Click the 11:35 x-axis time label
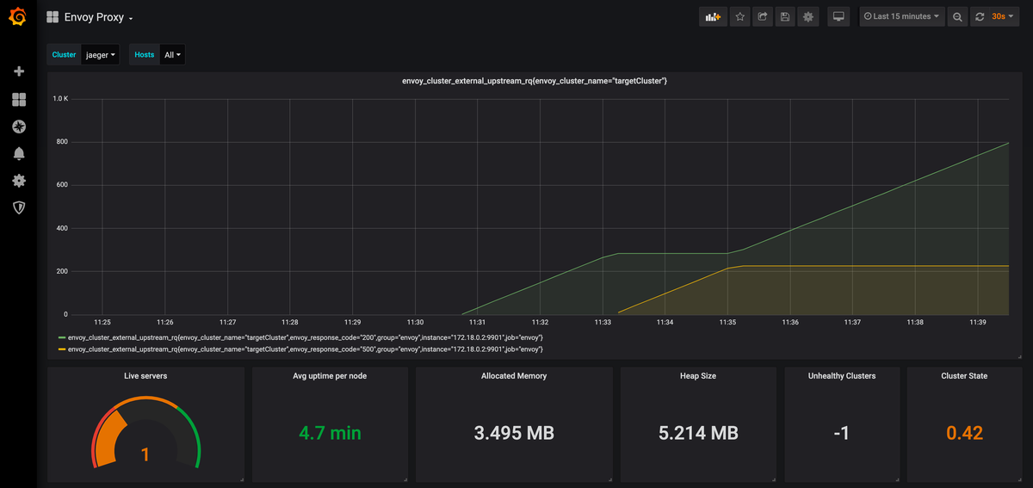 point(727,323)
